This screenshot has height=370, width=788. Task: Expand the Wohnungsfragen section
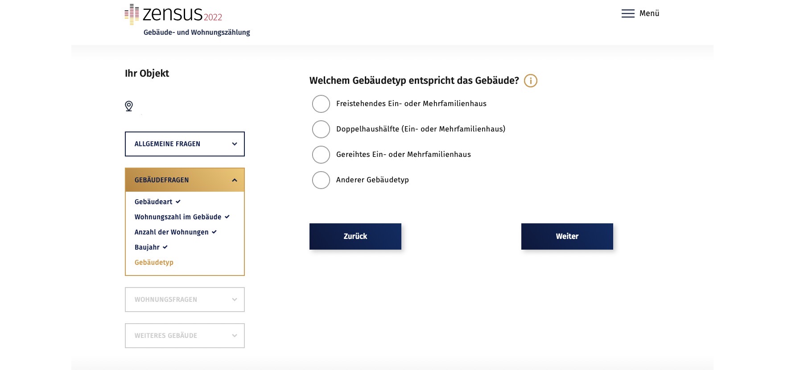pyautogui.click(x=185, y=300)
